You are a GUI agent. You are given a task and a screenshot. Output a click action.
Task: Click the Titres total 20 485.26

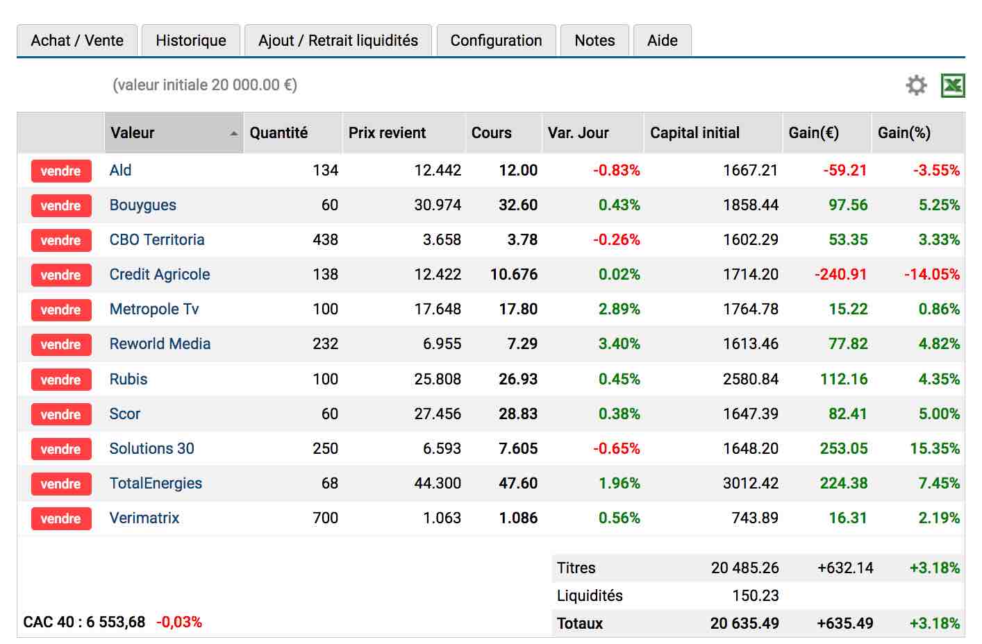(745, 568)
